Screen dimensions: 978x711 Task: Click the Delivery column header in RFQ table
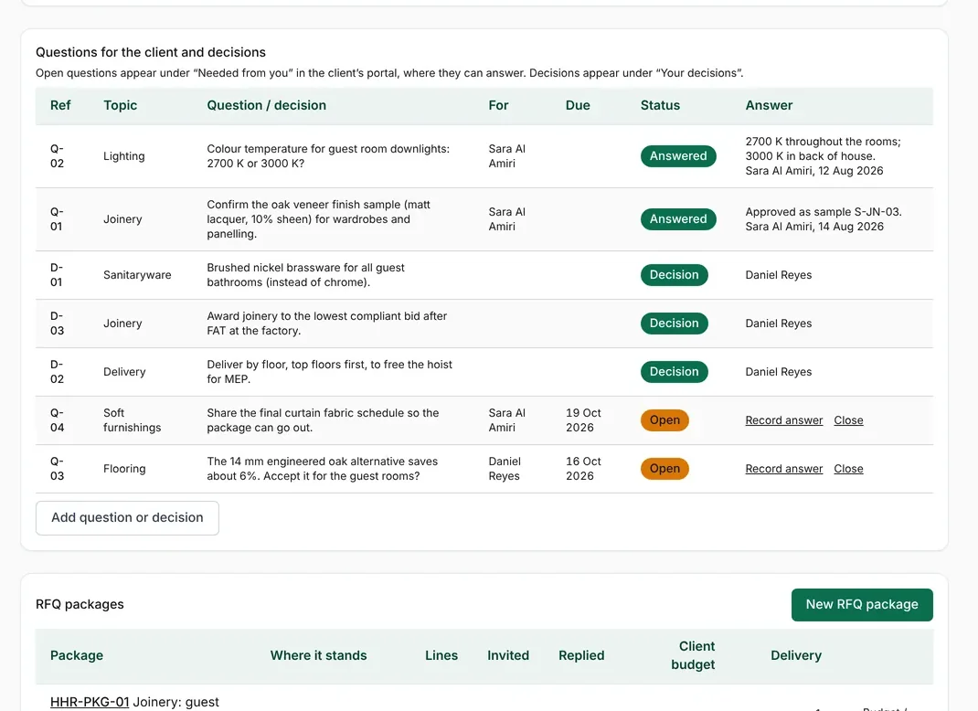click(796, 655)
